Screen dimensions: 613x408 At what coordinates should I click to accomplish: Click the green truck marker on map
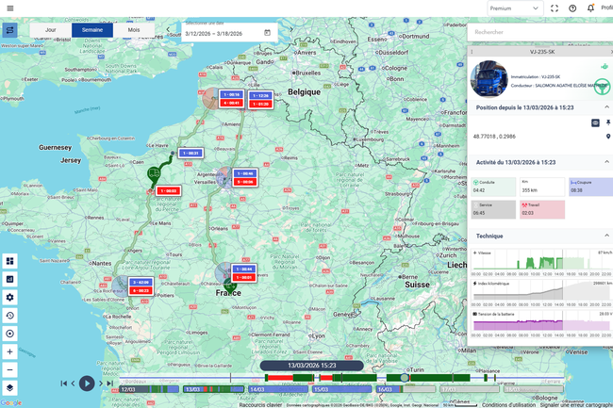154,174
